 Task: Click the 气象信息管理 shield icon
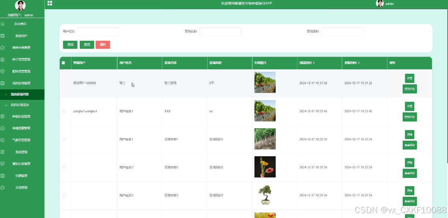click(2, 140)
